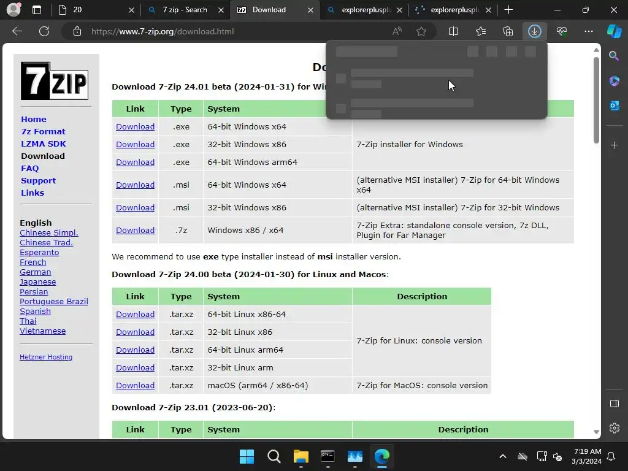The height and width of the screenshot is (471, 628).
Task: Click the page vertical scrollbar thumb
Action: [596, 100]
